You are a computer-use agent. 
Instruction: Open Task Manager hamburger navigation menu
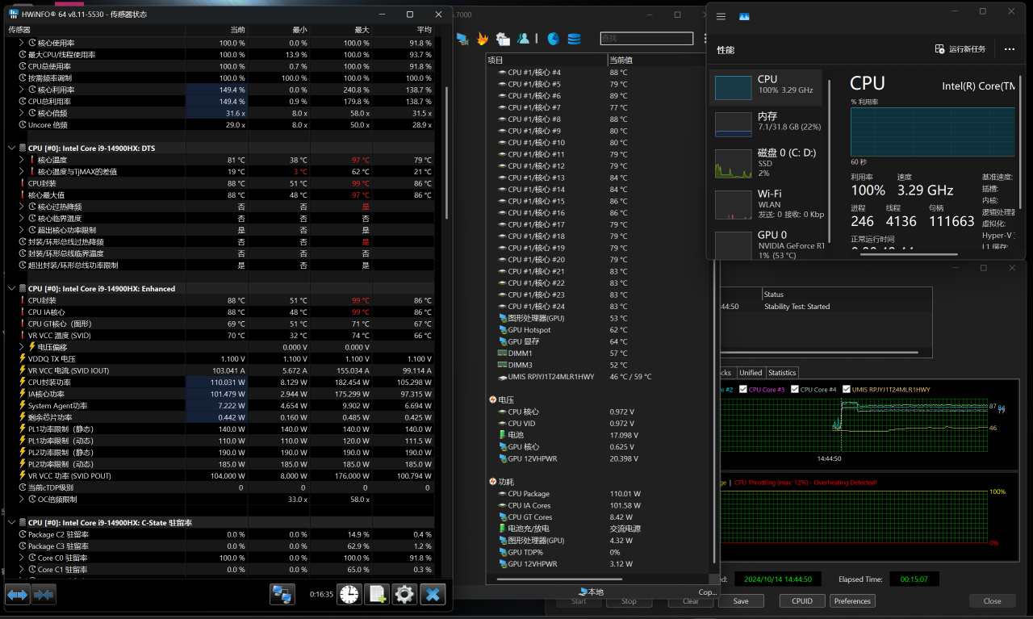pos(721,16)
